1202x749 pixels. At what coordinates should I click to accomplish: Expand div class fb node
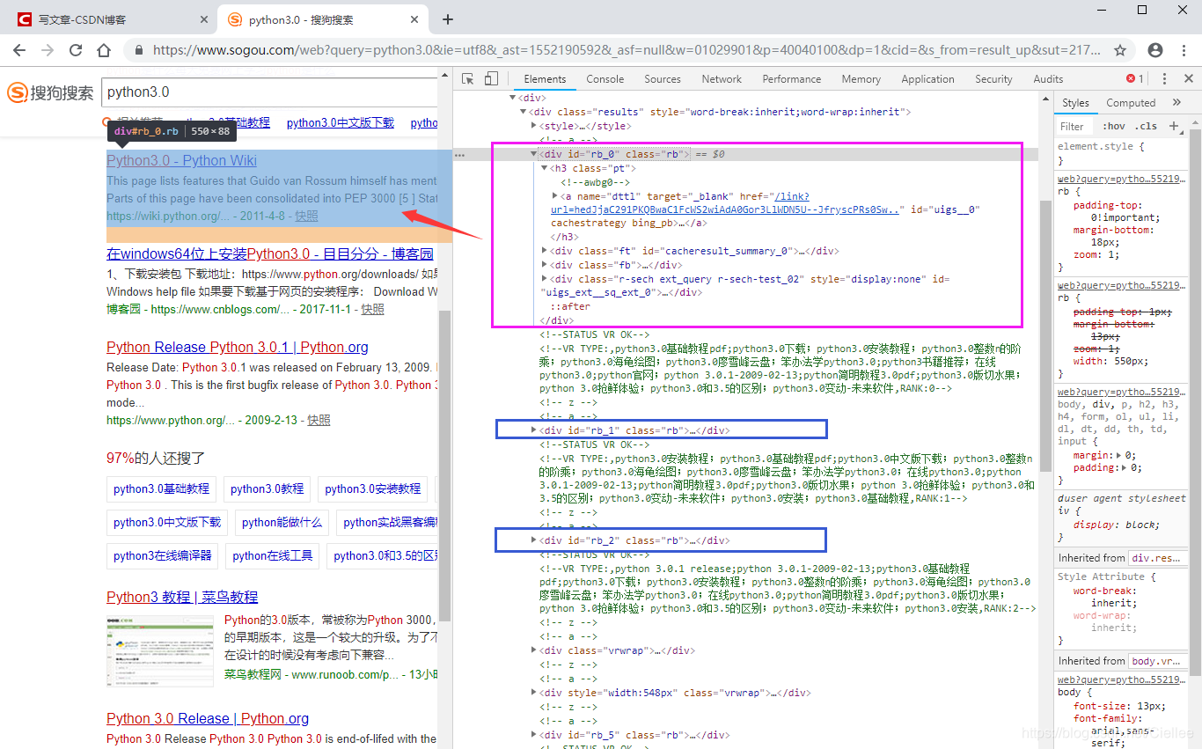click(545, 265)
